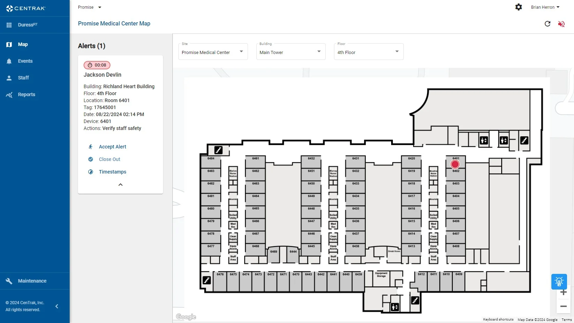574x323 pixels.
Task: Click the Promise Medical Center Map title
Action: 114,24
